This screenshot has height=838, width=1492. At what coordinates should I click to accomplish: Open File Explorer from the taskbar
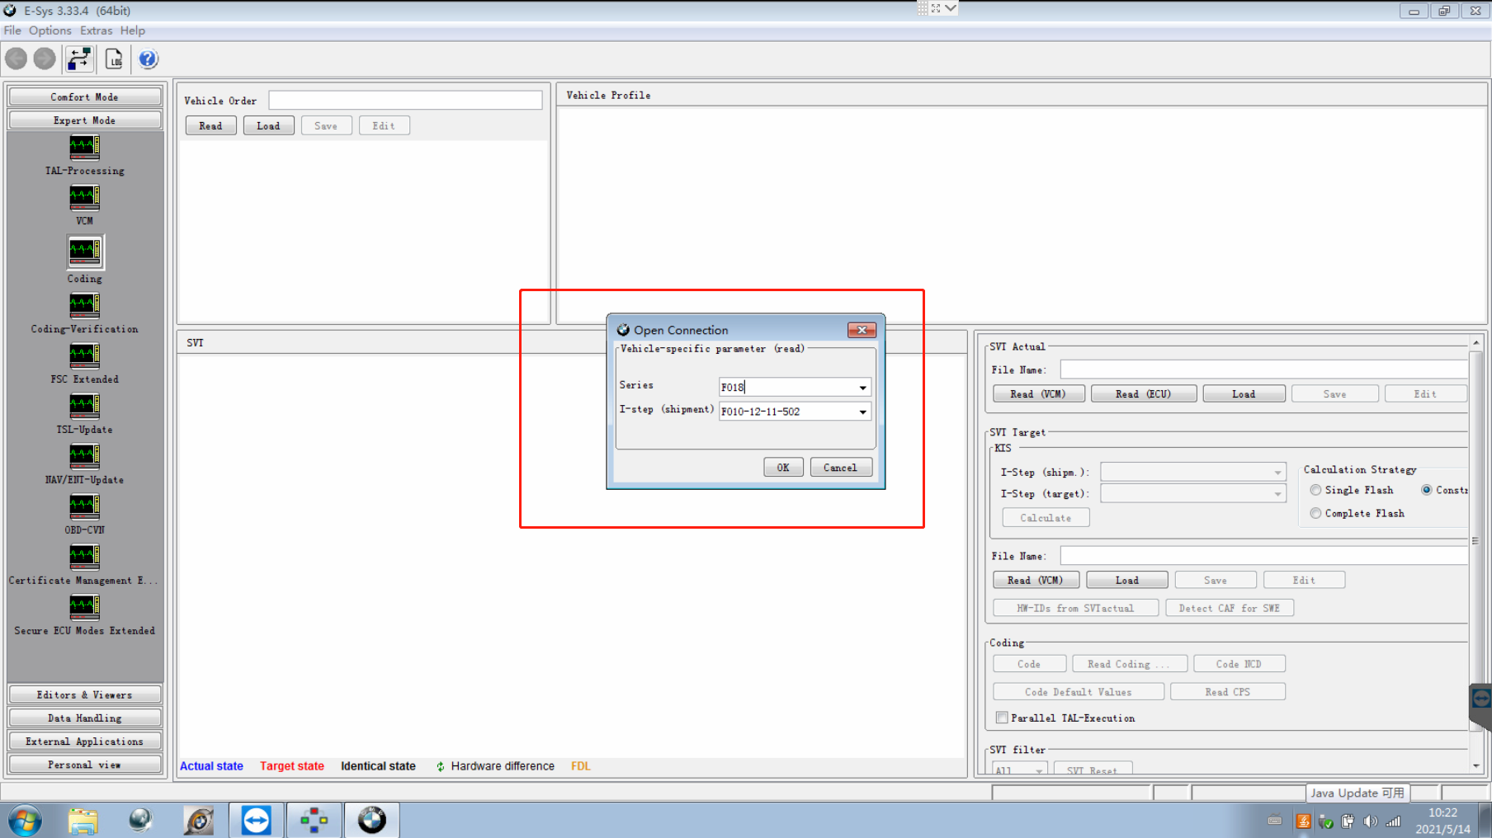point(83,821)
